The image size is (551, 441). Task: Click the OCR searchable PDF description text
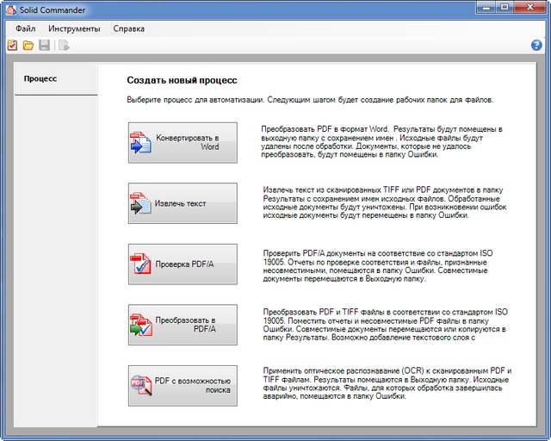pyautogui.click(x=387, y=385)
